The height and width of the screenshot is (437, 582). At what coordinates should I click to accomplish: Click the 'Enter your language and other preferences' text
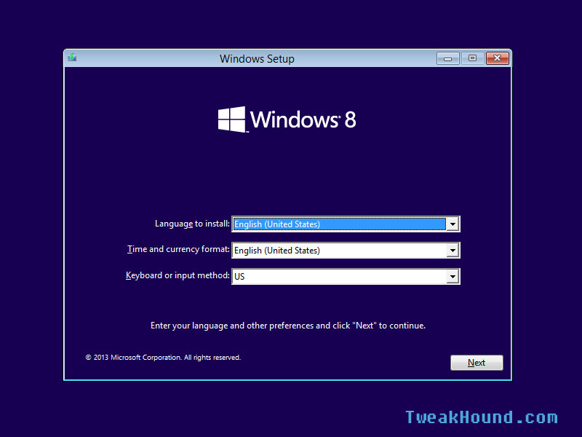[288, 326]
